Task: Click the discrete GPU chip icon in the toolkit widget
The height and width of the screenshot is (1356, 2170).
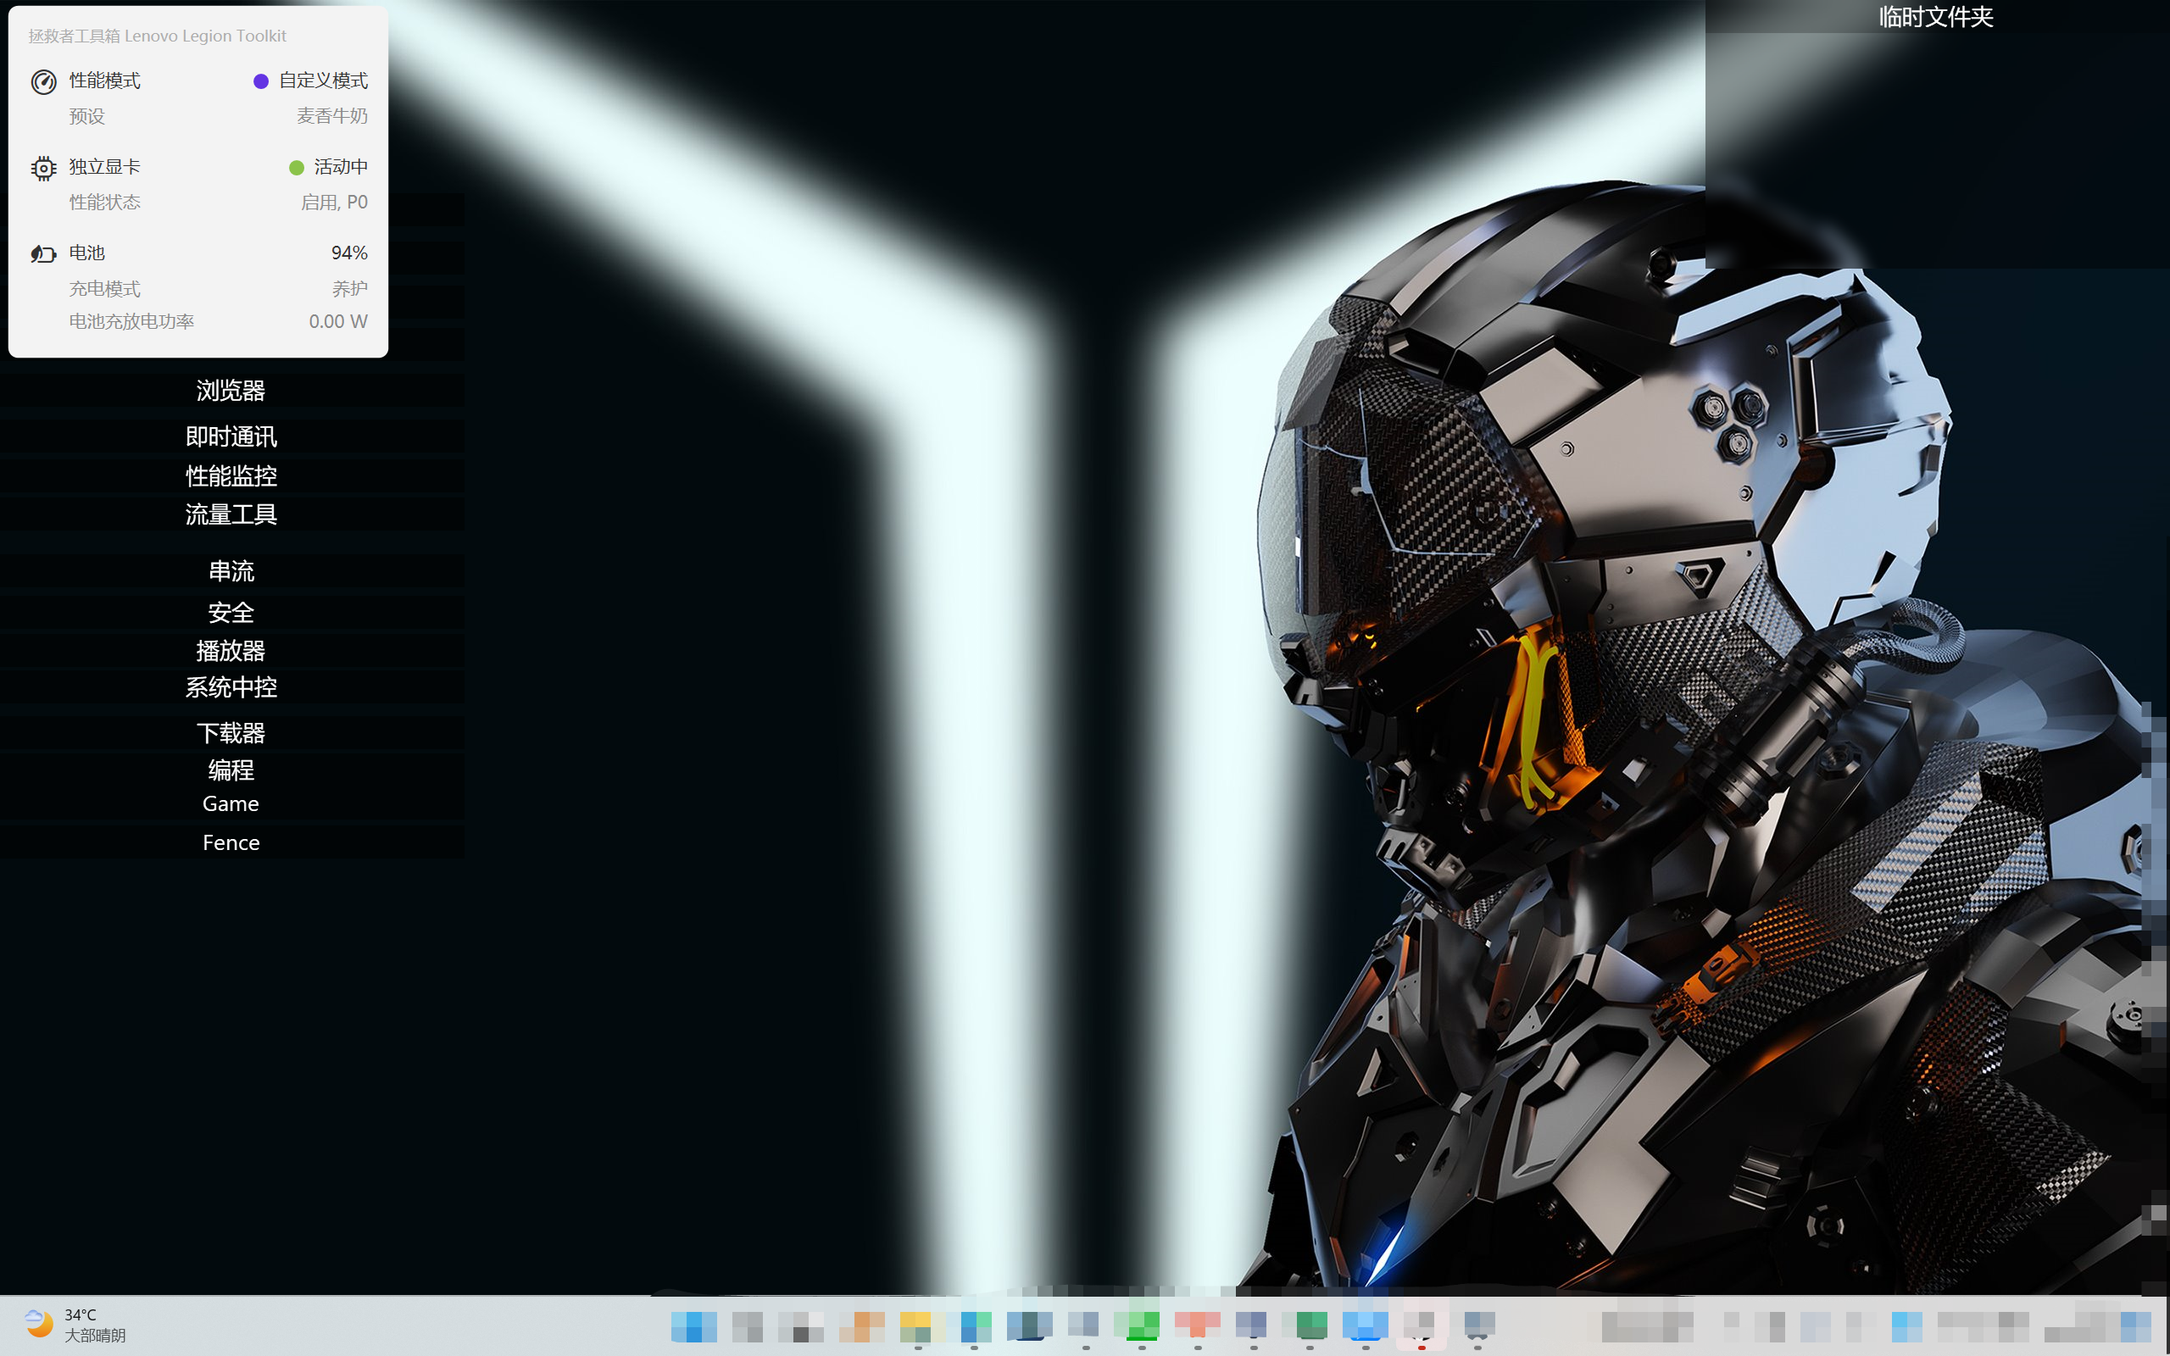Action: tap(42, 167)
